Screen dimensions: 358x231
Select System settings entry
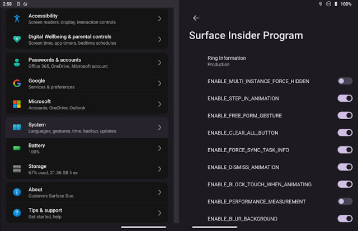[87, 128]
